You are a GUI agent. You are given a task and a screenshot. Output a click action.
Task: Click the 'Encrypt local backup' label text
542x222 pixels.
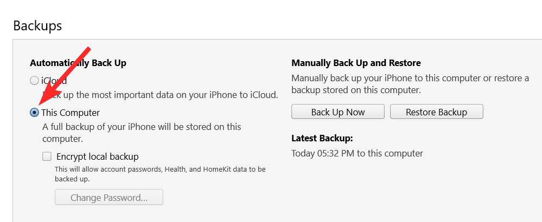coord(98,156)
